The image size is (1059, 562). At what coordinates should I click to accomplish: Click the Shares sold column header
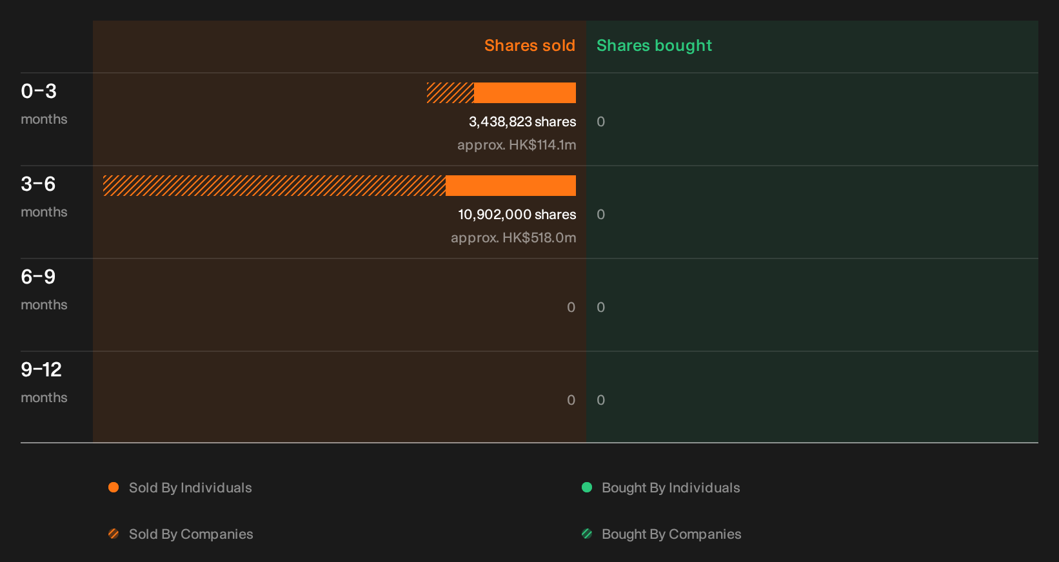[x=529, y=46]
